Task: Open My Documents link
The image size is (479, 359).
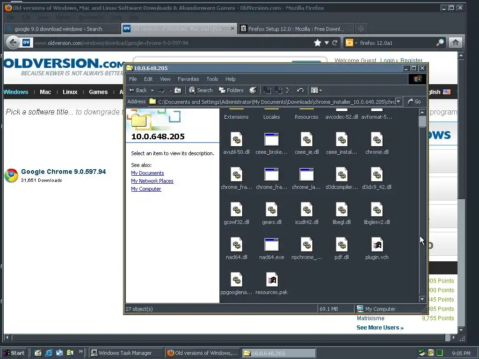Action: [147, 173]
